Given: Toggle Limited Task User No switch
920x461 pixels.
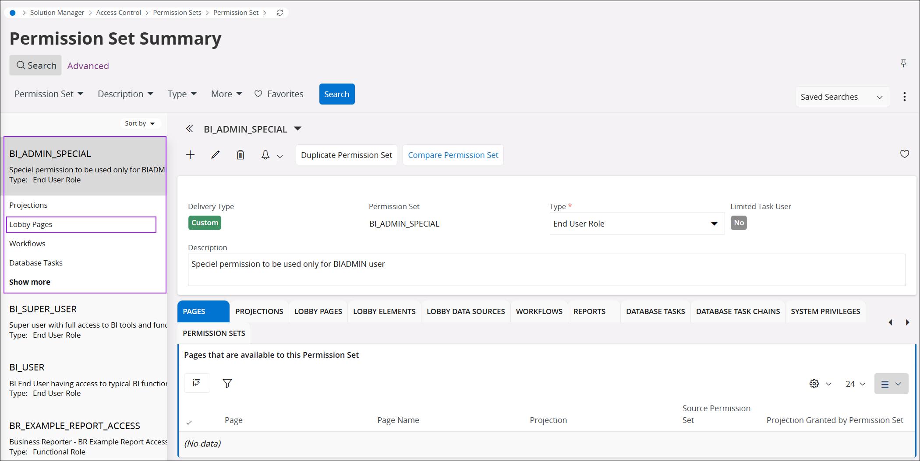Looking at the screenshot, I should pos(739,223).
